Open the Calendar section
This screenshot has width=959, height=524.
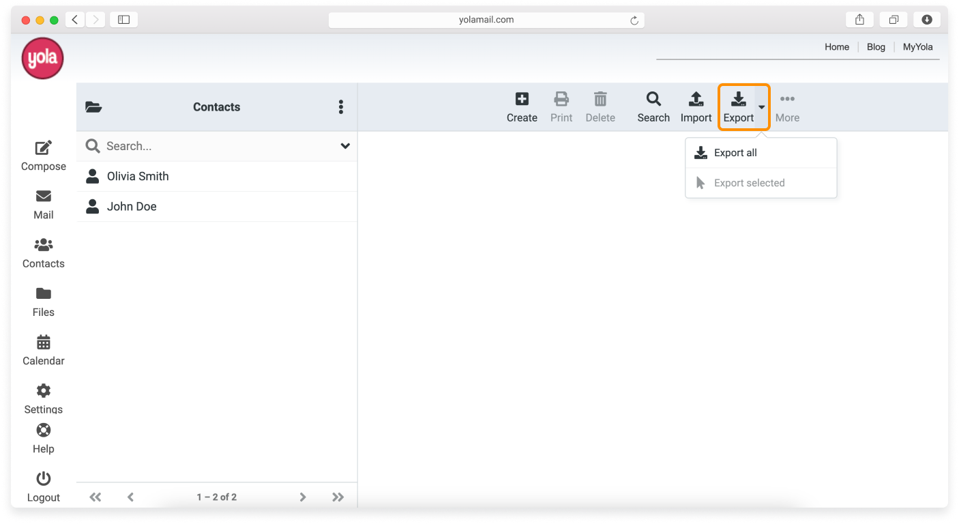(x=43, y=350)
